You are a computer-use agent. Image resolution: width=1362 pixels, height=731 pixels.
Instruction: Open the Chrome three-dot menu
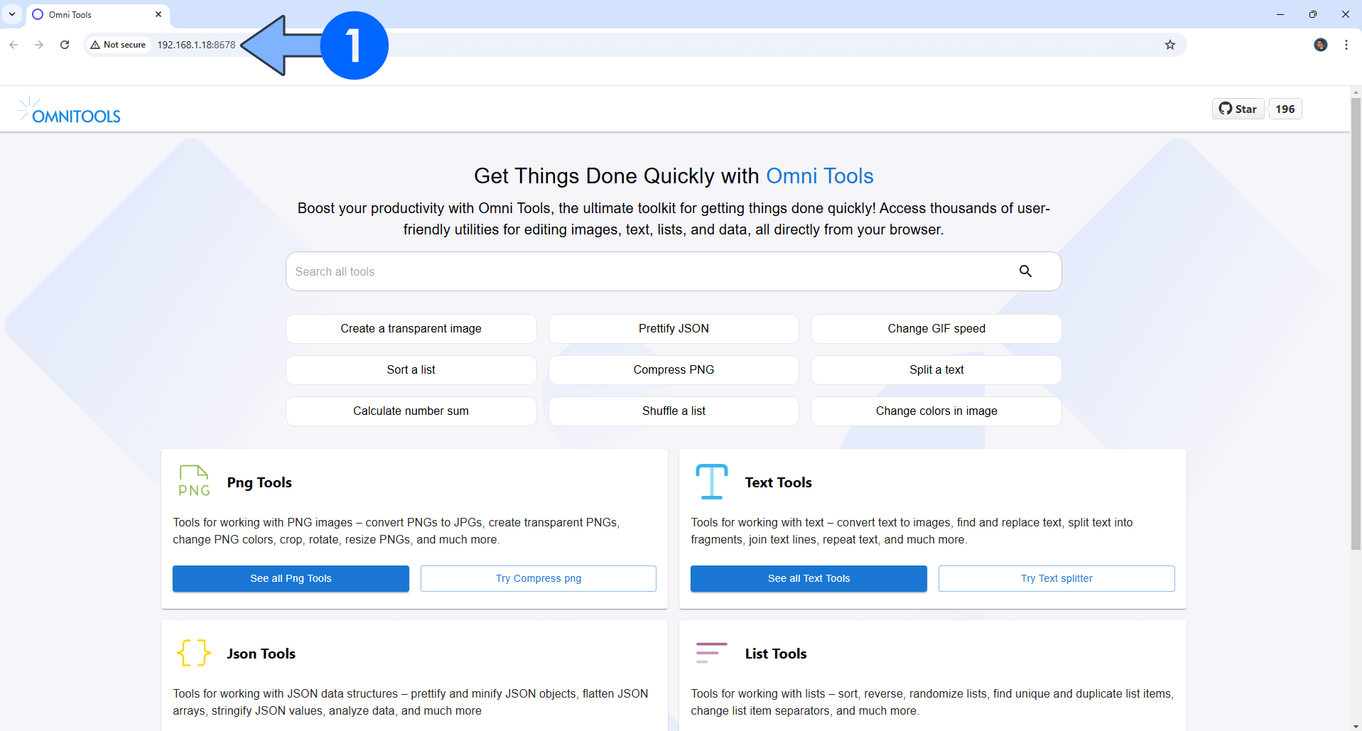pyautogui.click(x=1346, y=45)
